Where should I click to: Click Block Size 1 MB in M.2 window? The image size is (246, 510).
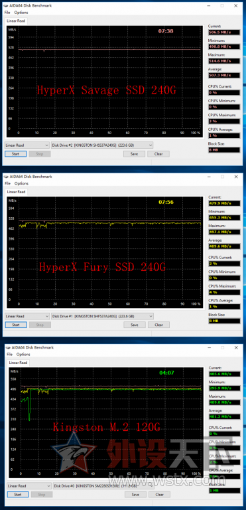point(225,490)
